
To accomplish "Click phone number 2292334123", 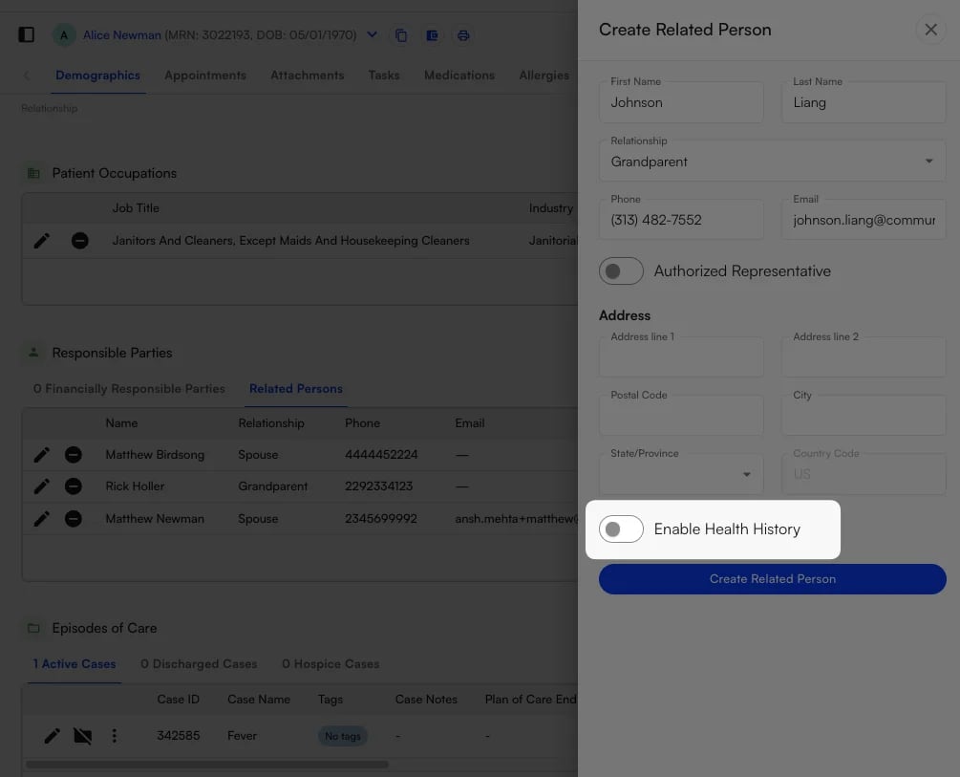I will point(378,486).
